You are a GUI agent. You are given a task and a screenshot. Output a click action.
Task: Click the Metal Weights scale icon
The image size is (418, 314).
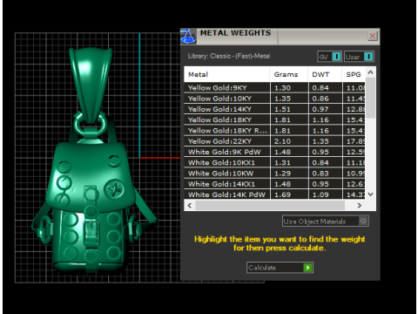188,37
